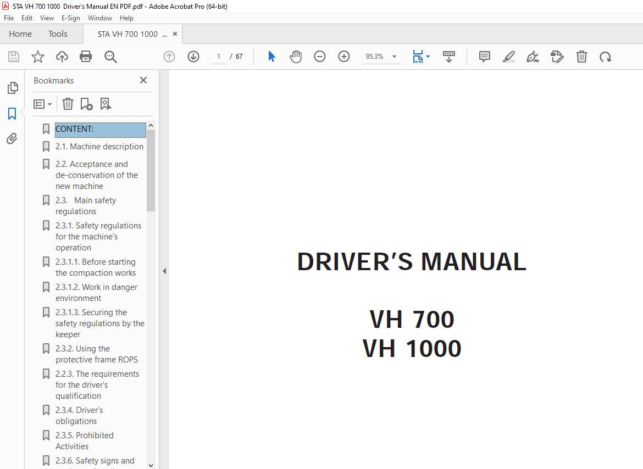
Task: Select the CONTENT: bookmark
Action: click(100, 130)
